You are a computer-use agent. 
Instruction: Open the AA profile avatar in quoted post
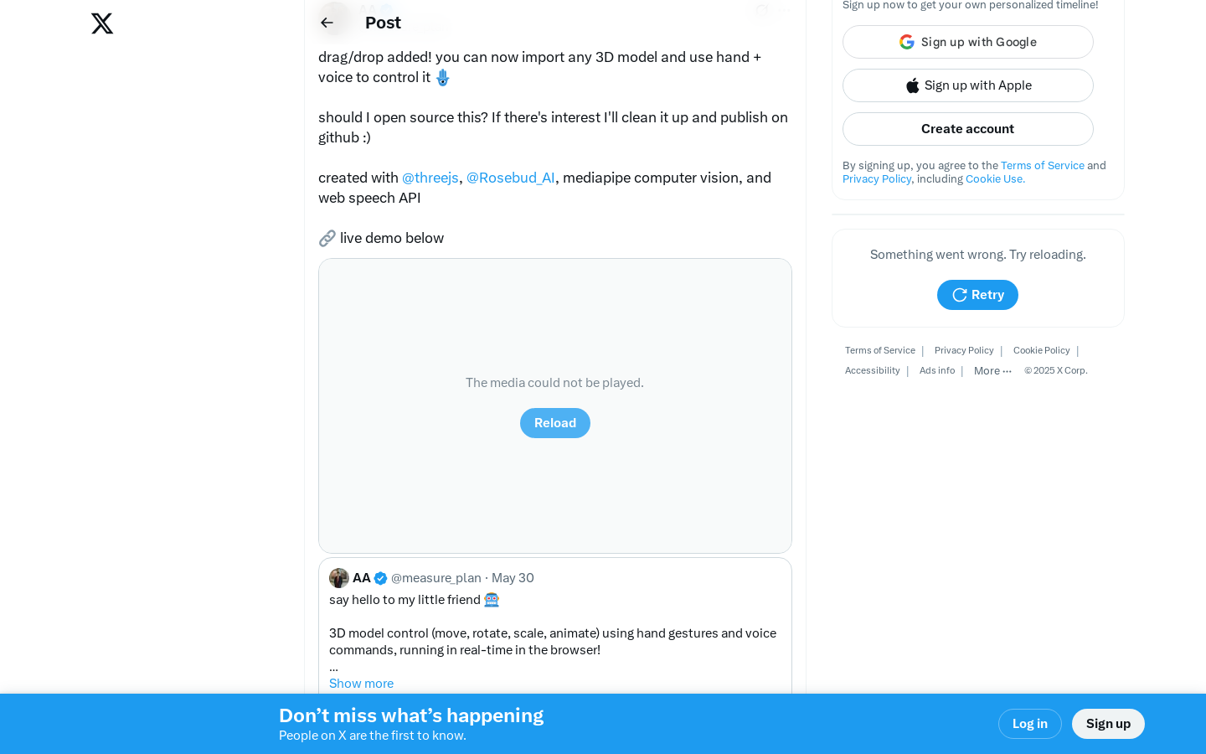[339, 578]
